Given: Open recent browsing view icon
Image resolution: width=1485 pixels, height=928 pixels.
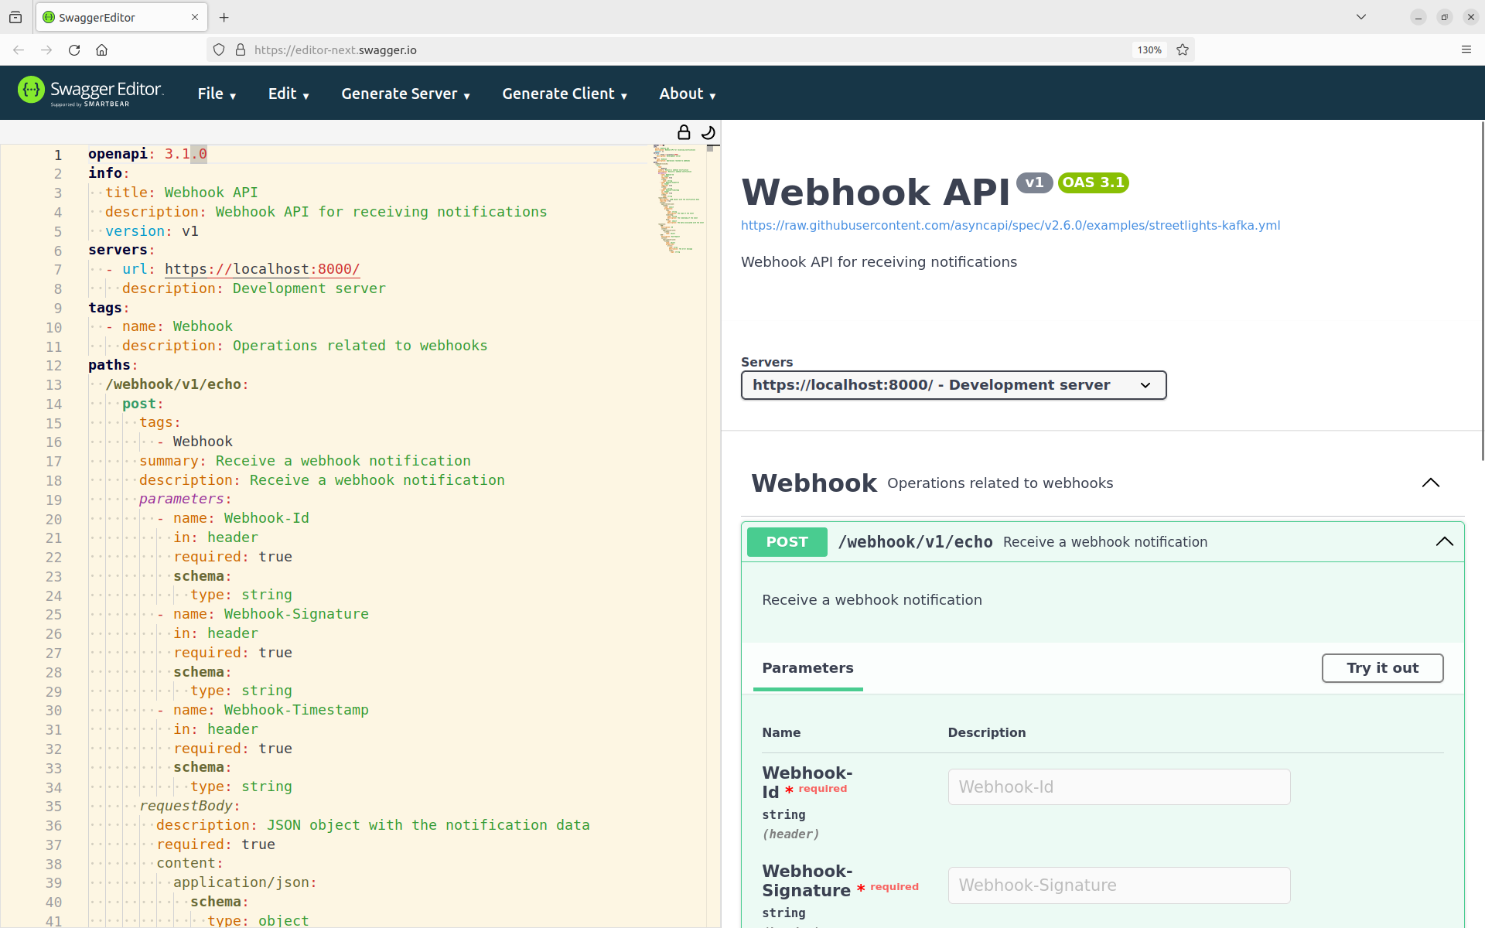Looking at the screenshot, I should 15,17.
